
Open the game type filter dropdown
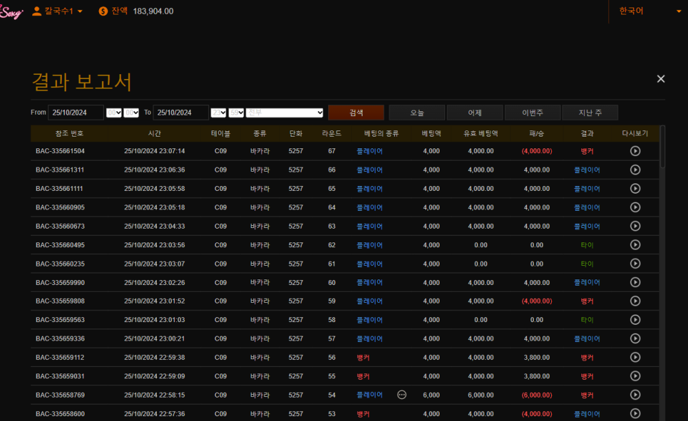point(285,113)
